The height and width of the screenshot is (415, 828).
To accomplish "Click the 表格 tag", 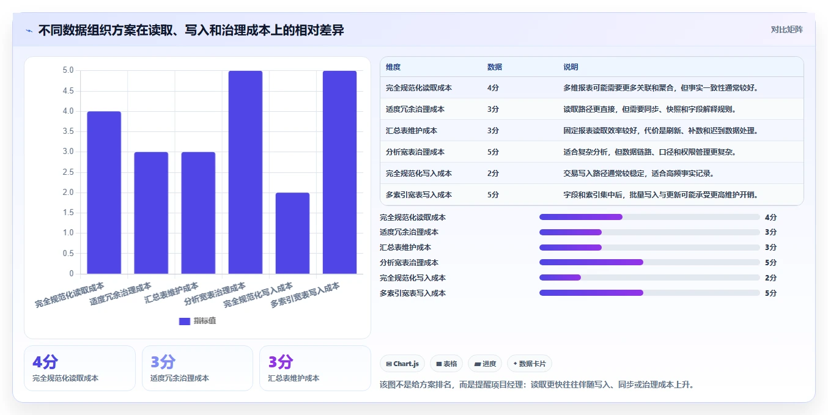I will pos(446,364).
